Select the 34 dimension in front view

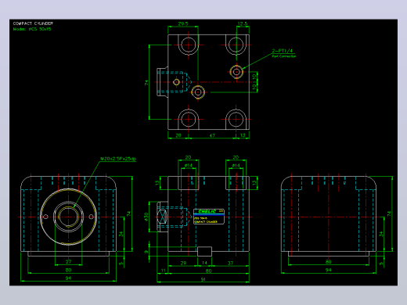pyautogui.click(x=121, y=234)
